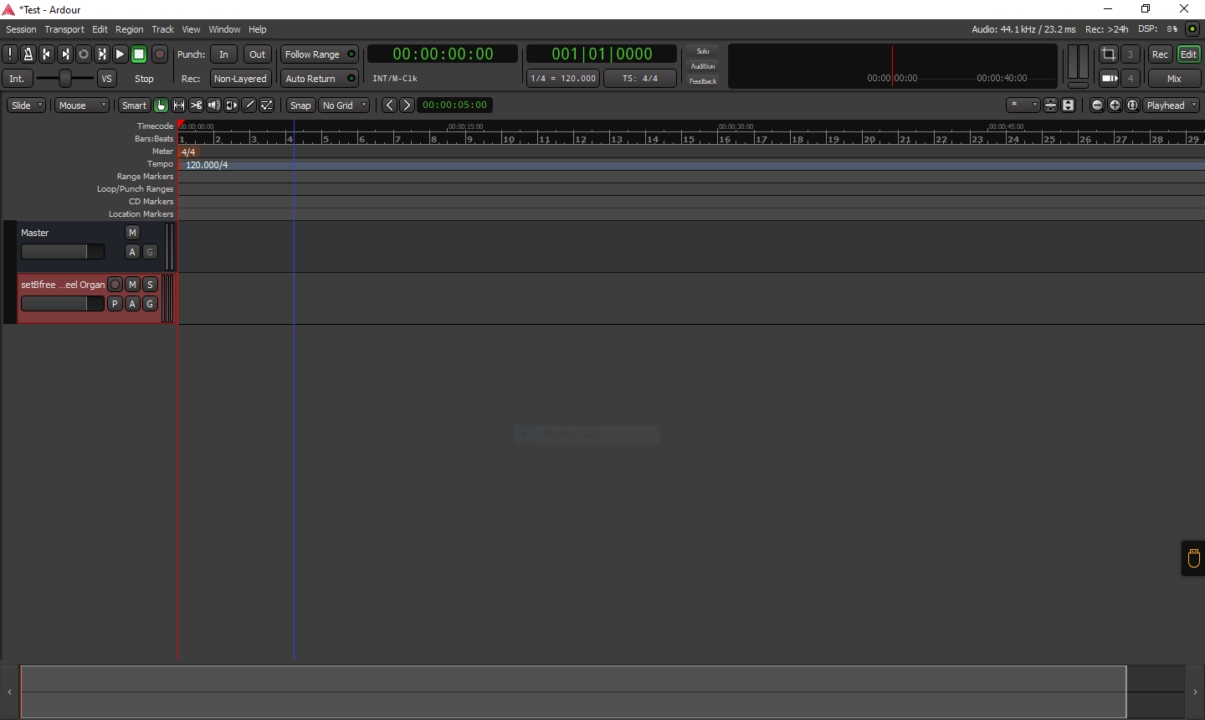Adjust the shuttle speed slider
Screen dimensions: 1205x720
click(x=65, y=79)
